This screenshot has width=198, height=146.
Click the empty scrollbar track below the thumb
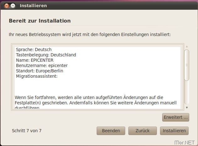187,92
